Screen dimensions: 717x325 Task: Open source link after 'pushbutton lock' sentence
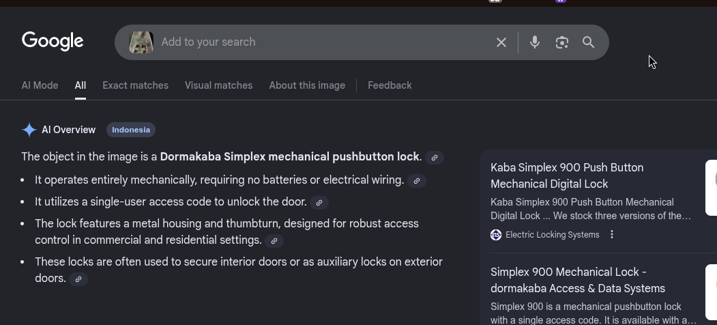pyautogui.click(x=435, y=158)
